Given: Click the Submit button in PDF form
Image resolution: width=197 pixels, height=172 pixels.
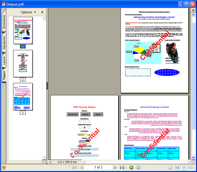Looking at the screenshot, I should point(85,114).
